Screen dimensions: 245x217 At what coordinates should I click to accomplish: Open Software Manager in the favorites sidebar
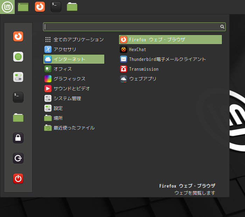coord(18,57)
